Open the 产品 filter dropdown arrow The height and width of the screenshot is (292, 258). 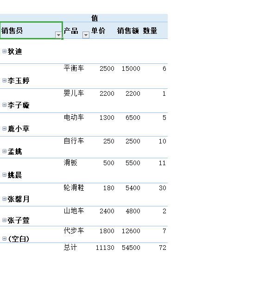coord(86,35)
